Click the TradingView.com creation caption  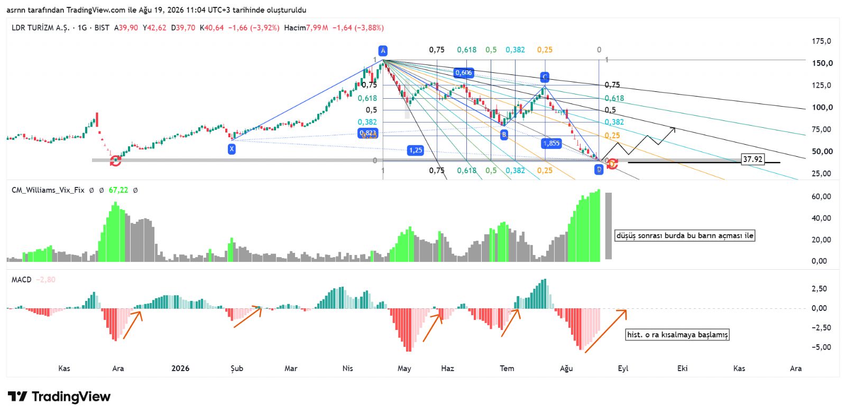tap(157, 10)
